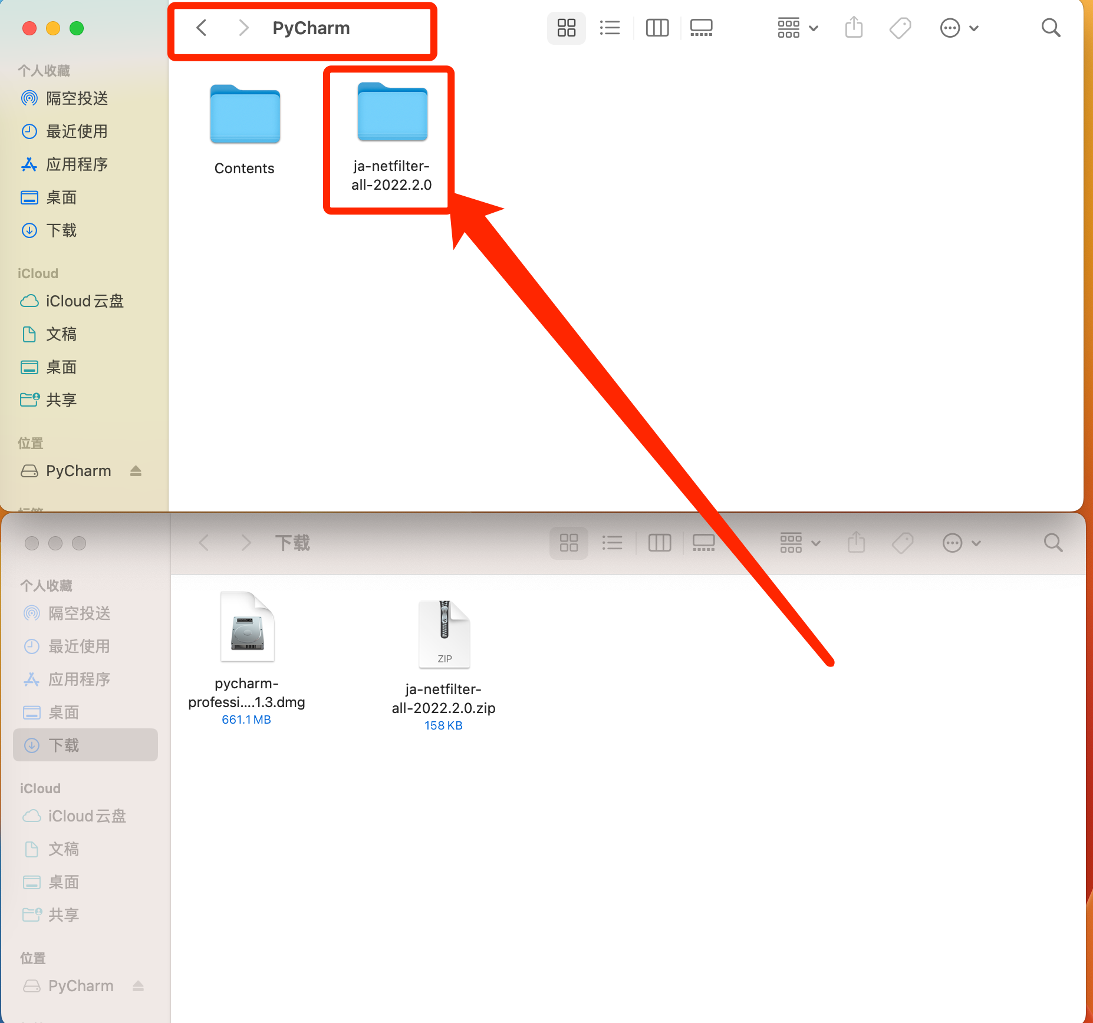Screen dimensions: 1093x1023
Task: Open the group-by dropdown in PyCharm window
Action: [798, 28]
